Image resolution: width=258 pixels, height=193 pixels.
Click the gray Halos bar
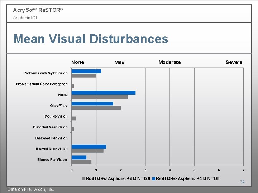pos(100,97)
